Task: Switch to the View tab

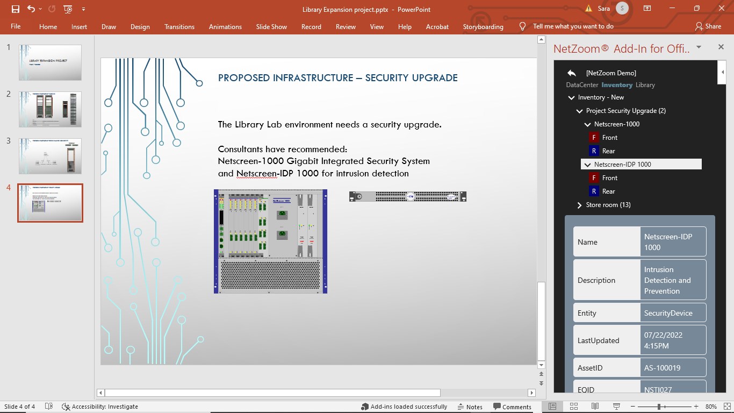Action: tap(377, 26)
